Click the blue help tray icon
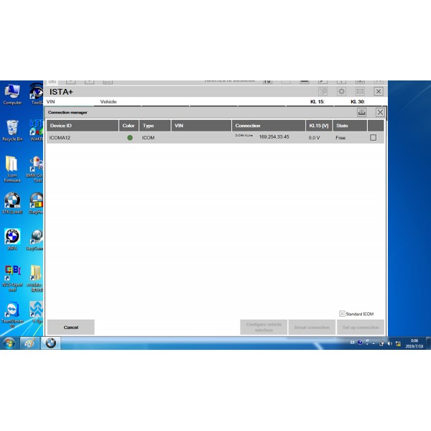The image size is (431, 431). tap(360, 343)
